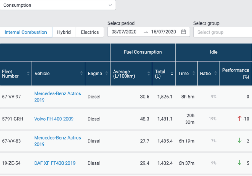Open the Volvo FH-400 2009 link

coord(54,119)
